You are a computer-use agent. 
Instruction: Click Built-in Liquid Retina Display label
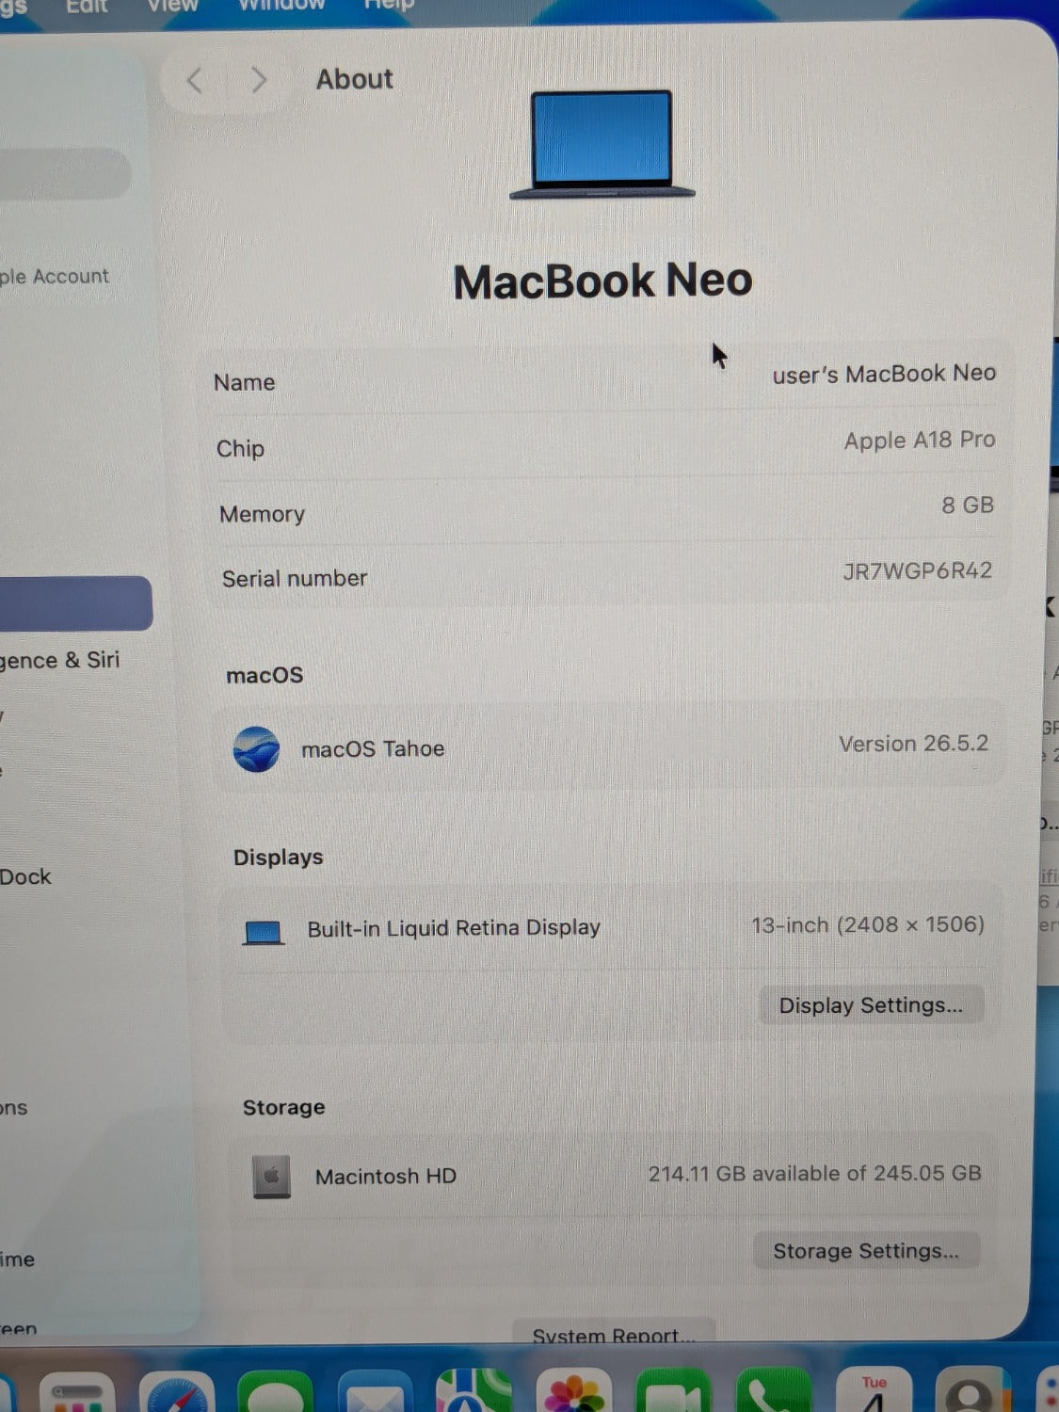pyautogui.click(x=454, y=928)
